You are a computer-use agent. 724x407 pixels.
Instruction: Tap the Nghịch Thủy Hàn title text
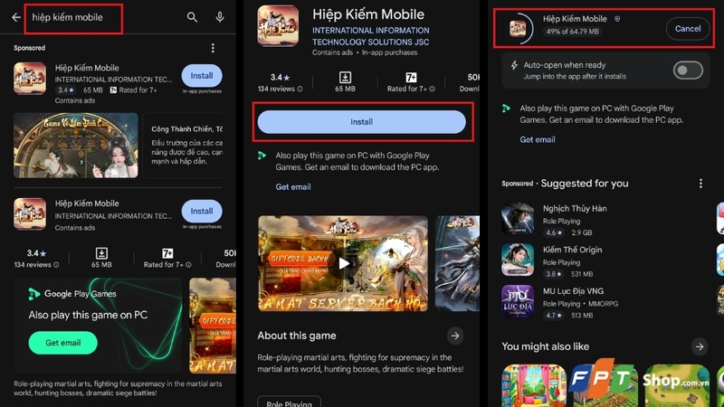click(x=575, y=209)
